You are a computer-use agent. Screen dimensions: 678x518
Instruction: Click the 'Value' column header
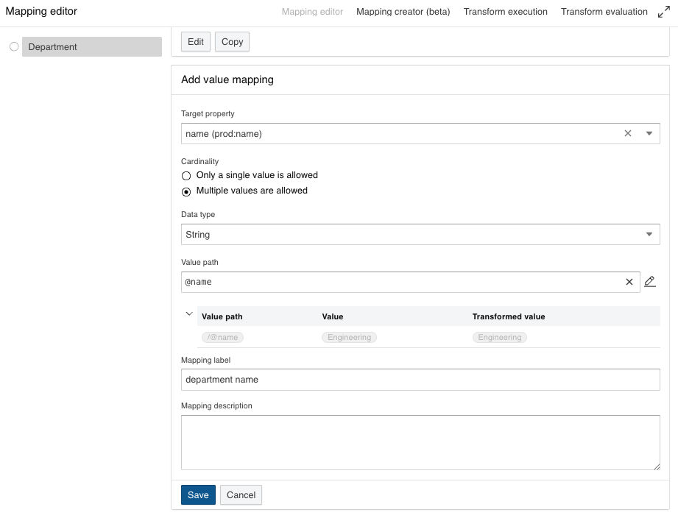(333, 316)
